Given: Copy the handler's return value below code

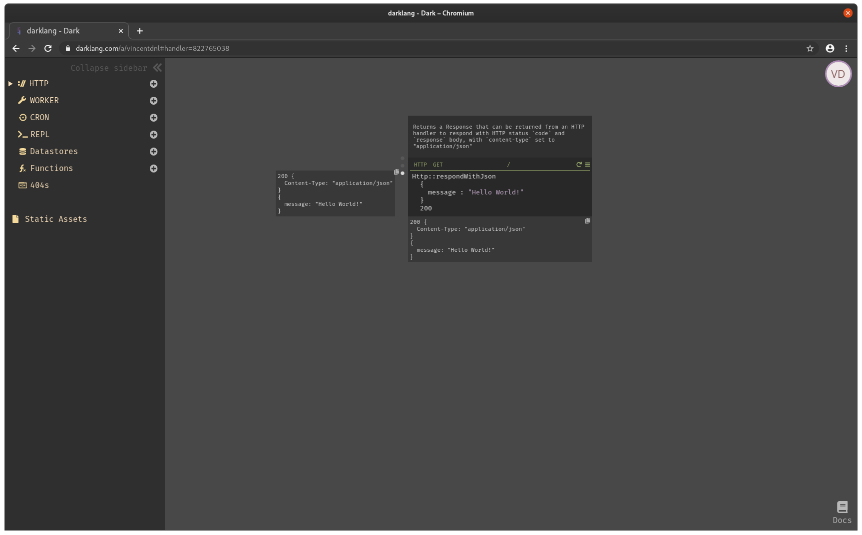Looking at the screenshot, I should 587,221.
